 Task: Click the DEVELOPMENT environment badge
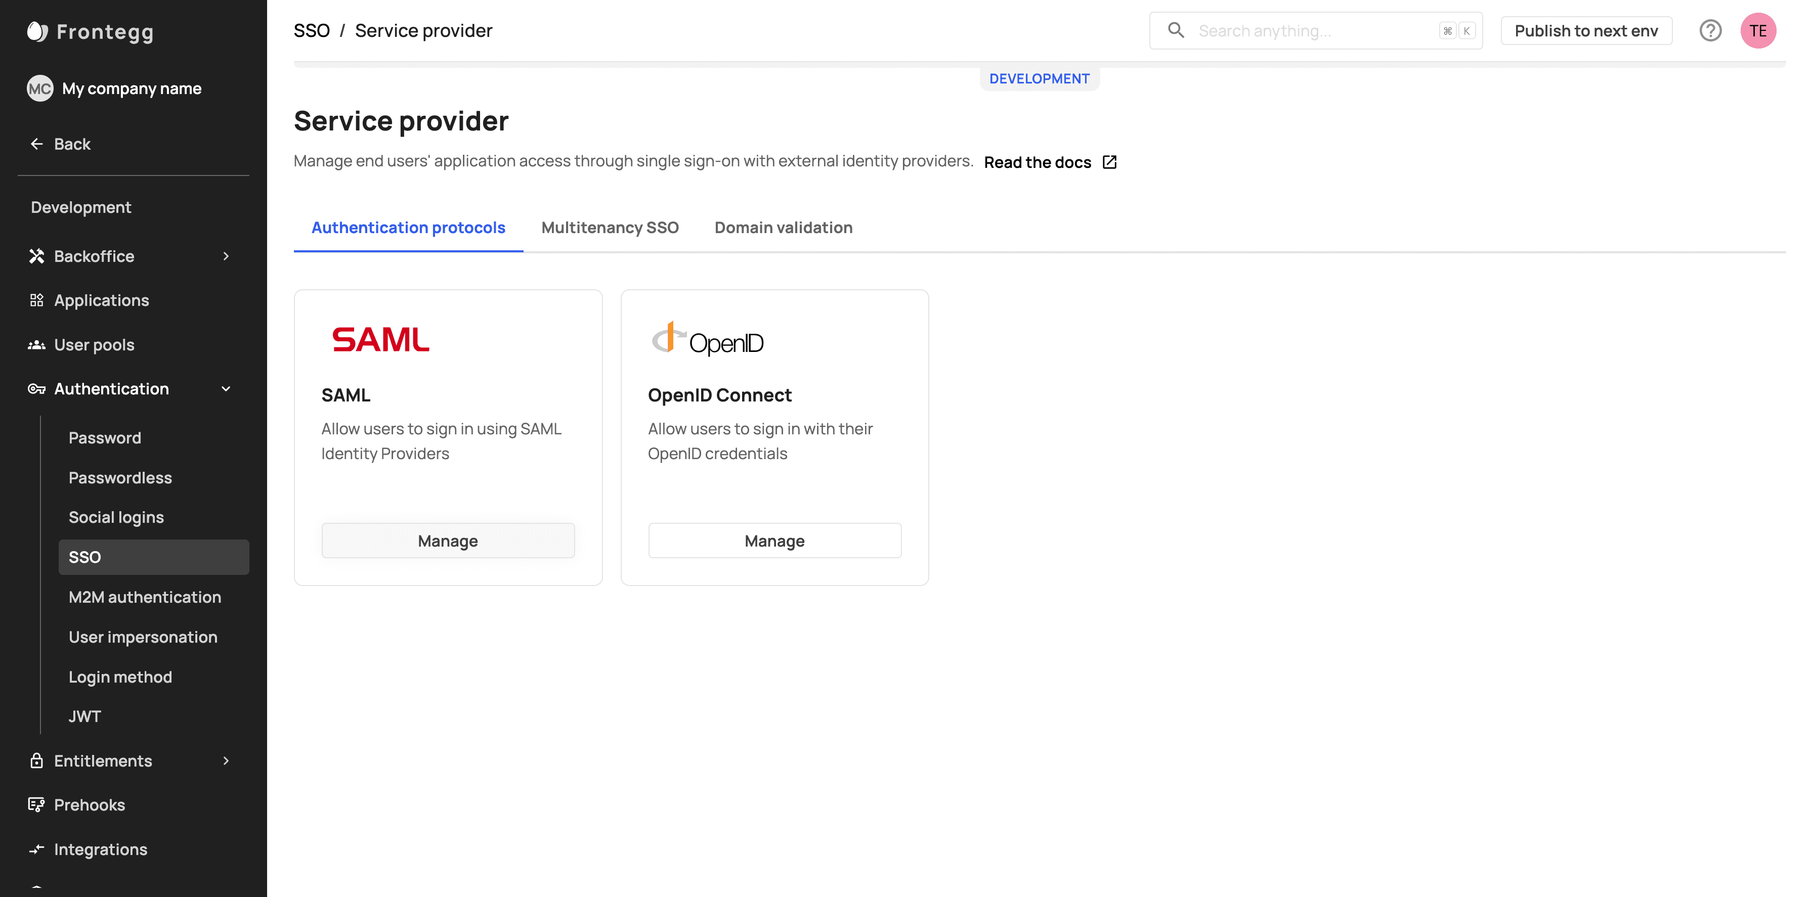click(x=1040, y=79)
